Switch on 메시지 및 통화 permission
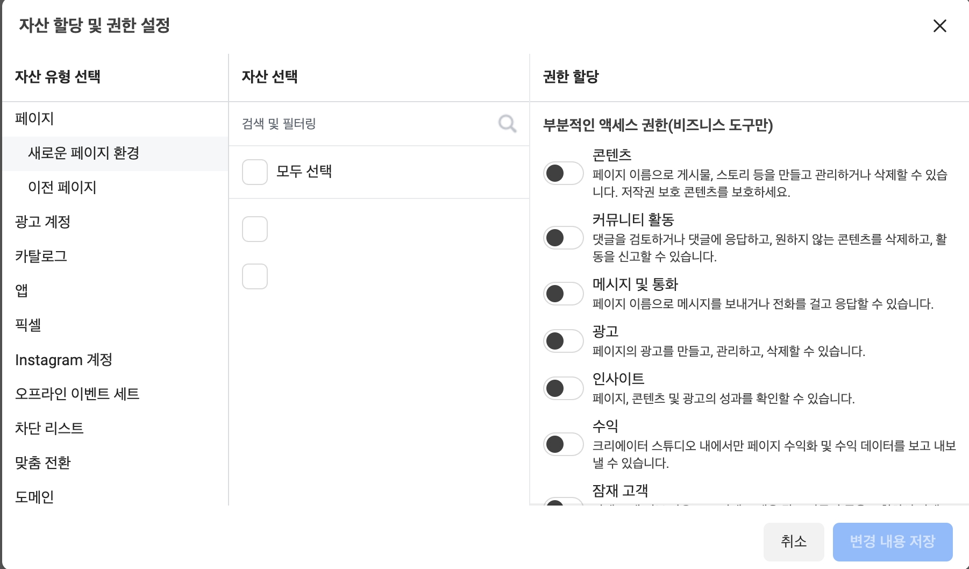This screenshot has height=569, width=969. coord(563,294)
